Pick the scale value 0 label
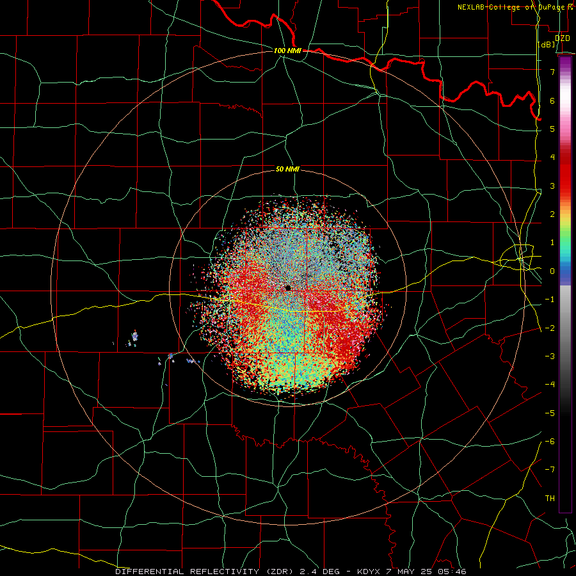 (x=552, y=271)
